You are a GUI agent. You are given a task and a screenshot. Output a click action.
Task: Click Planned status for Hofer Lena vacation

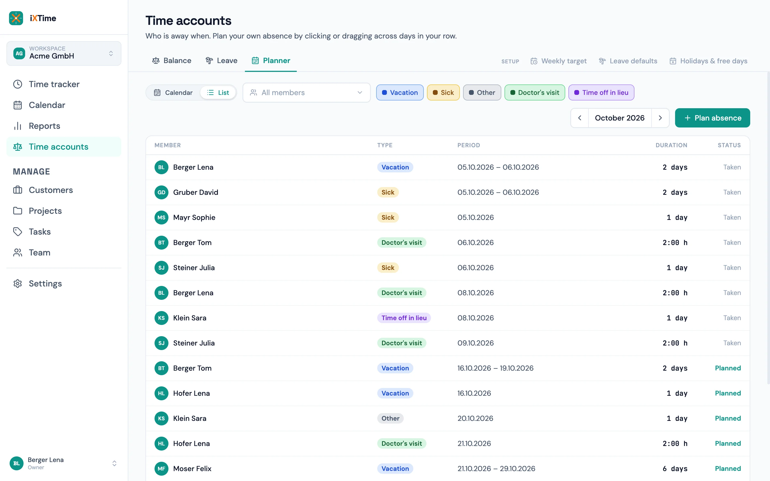coord(728,393)
